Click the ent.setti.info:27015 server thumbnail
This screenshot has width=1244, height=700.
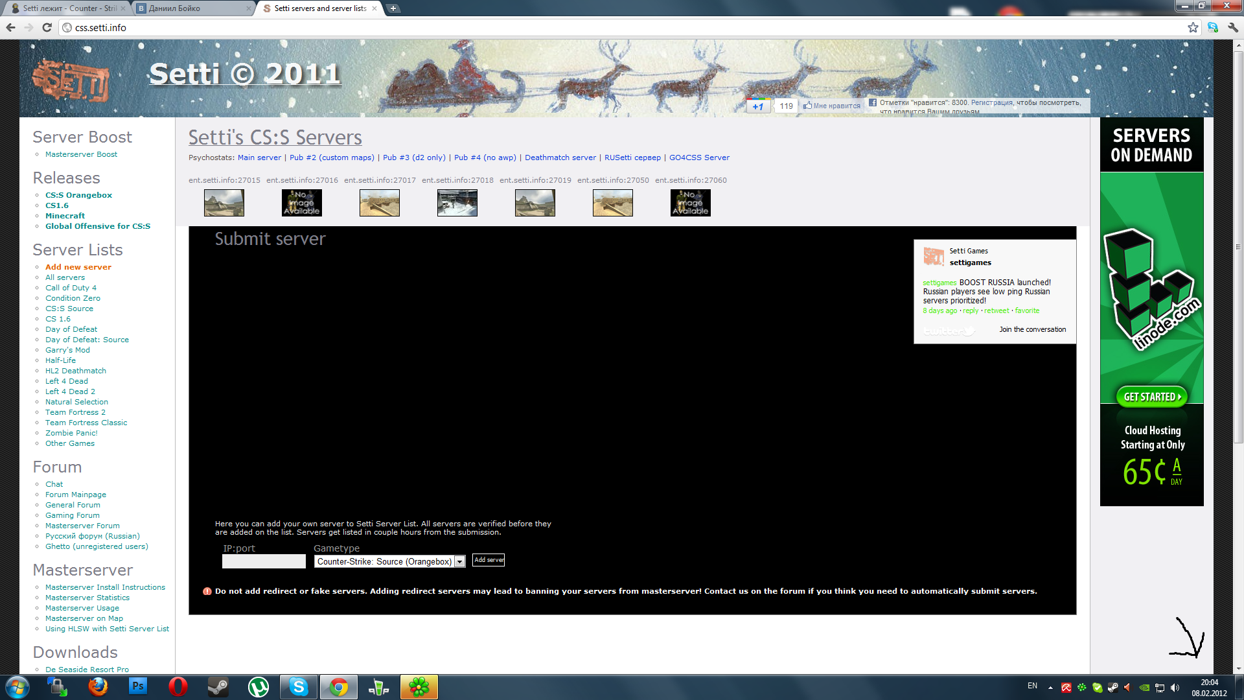click(x=224, y=203)
